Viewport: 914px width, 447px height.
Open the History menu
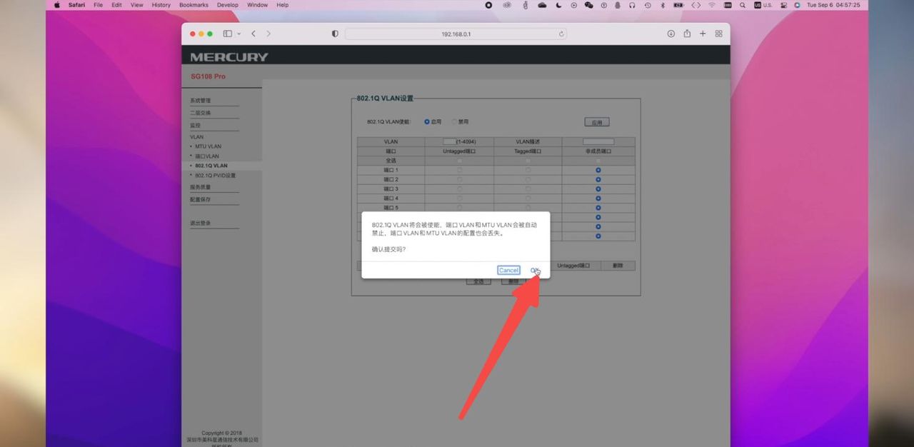coord(161,5)
